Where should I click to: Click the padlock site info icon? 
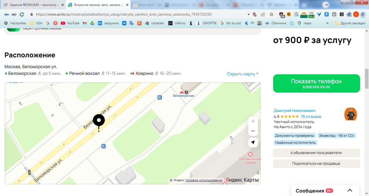[x=32, y=15]
